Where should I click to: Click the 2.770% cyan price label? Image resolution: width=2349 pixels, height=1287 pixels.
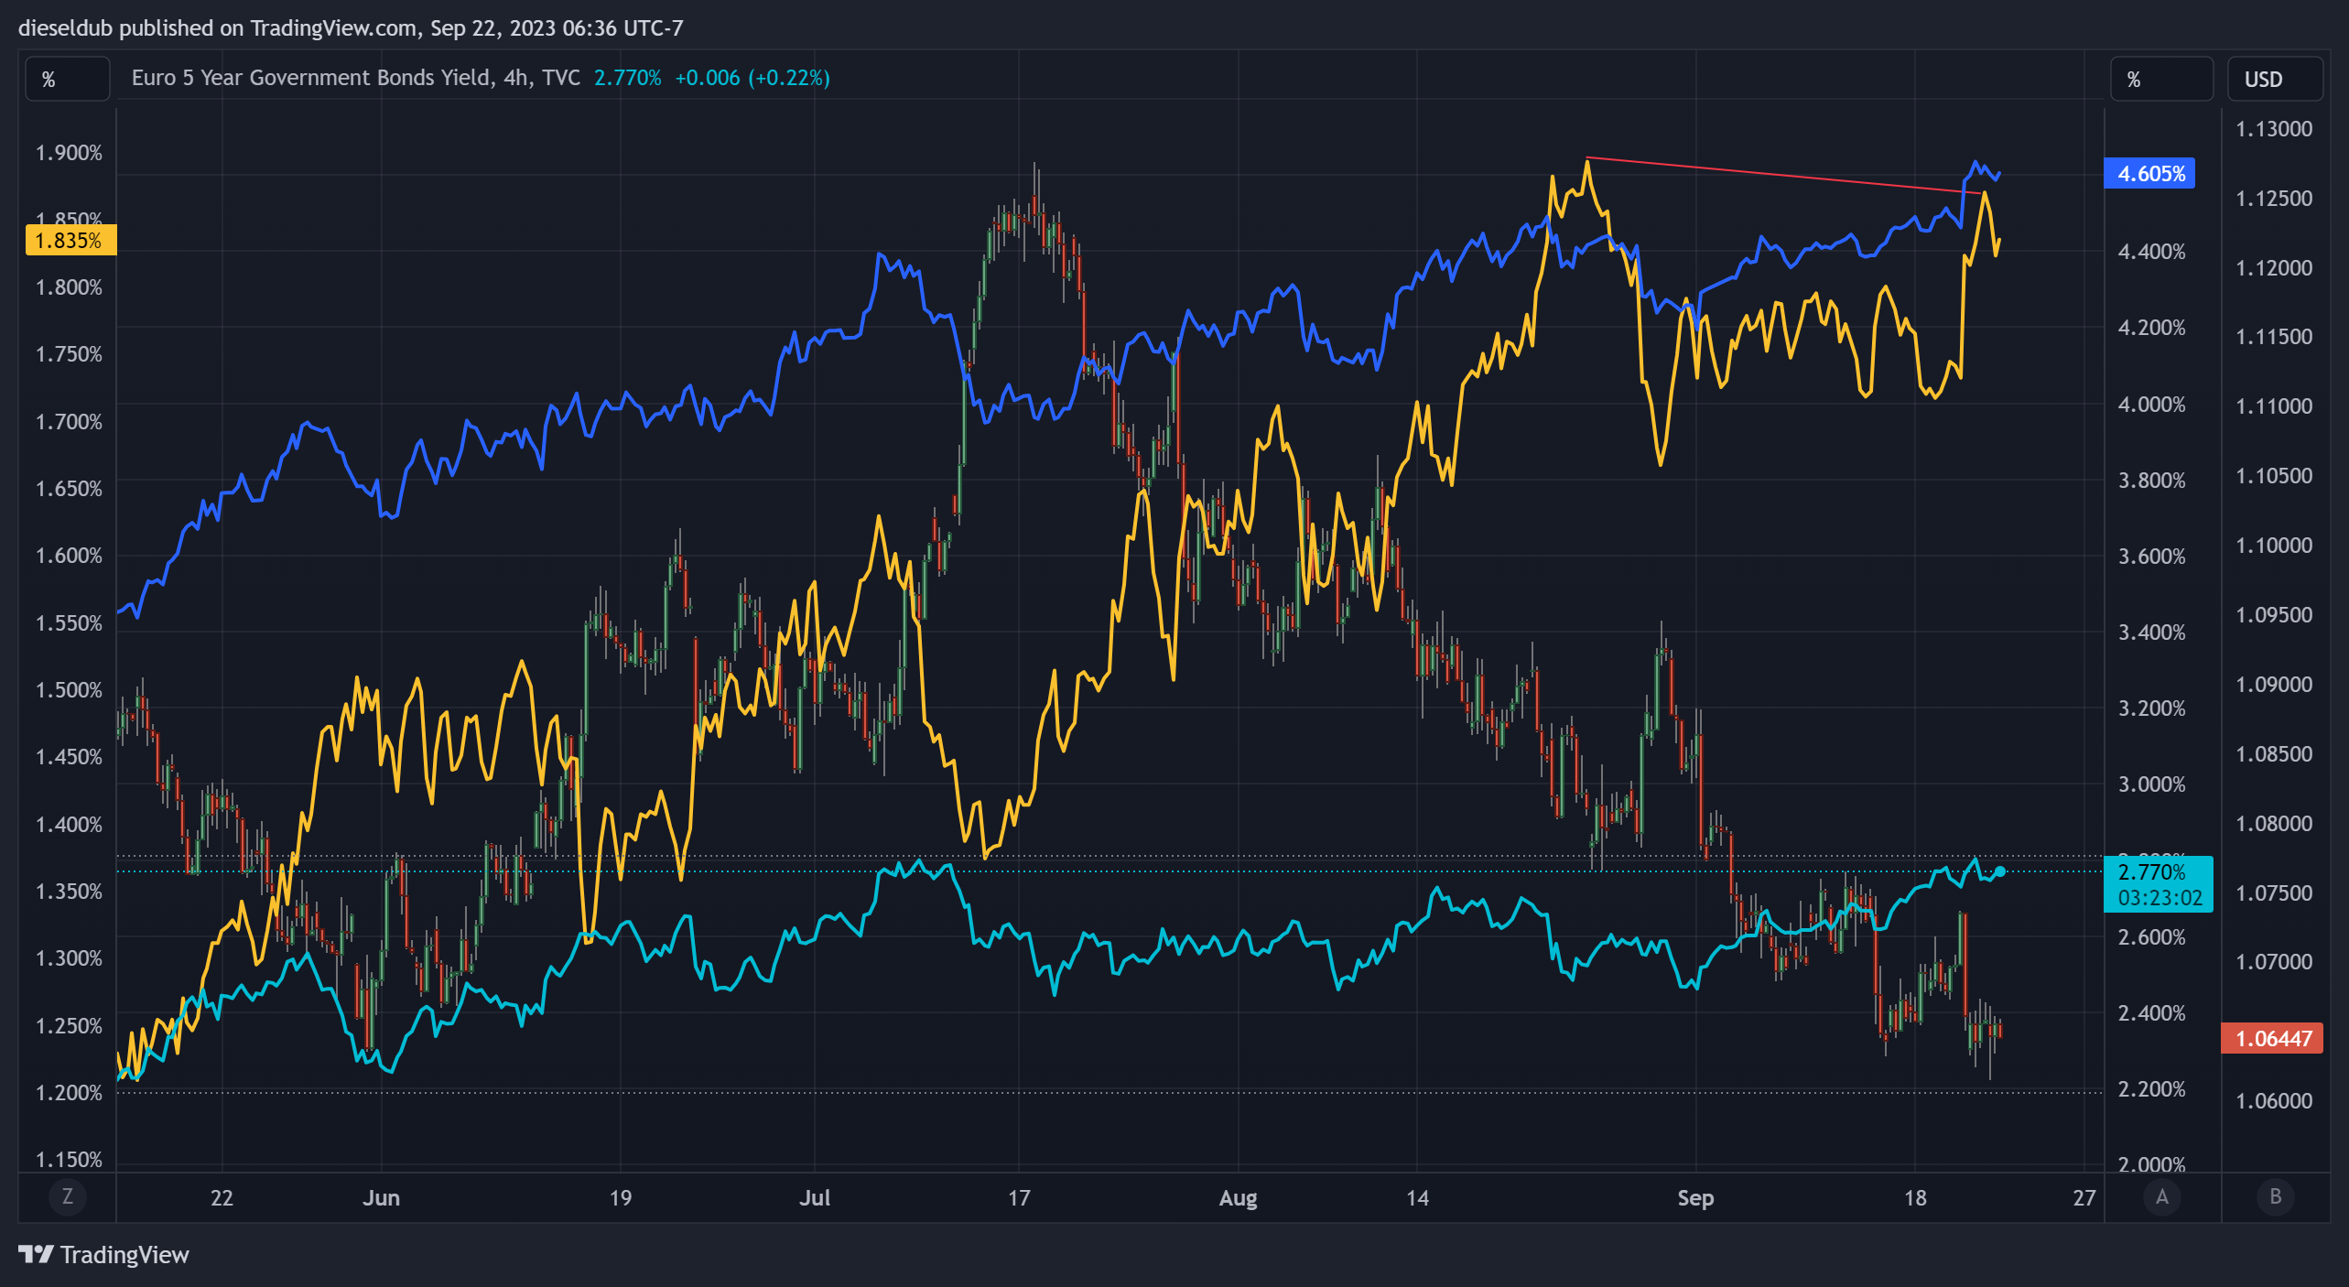(2159, 884)
